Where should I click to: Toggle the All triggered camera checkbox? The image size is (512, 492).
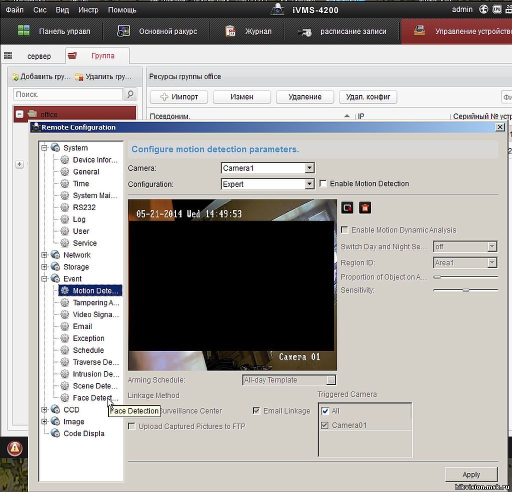click(325, 410)
